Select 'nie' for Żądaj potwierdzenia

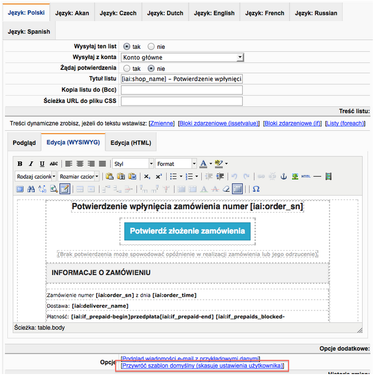pos(151,68)
